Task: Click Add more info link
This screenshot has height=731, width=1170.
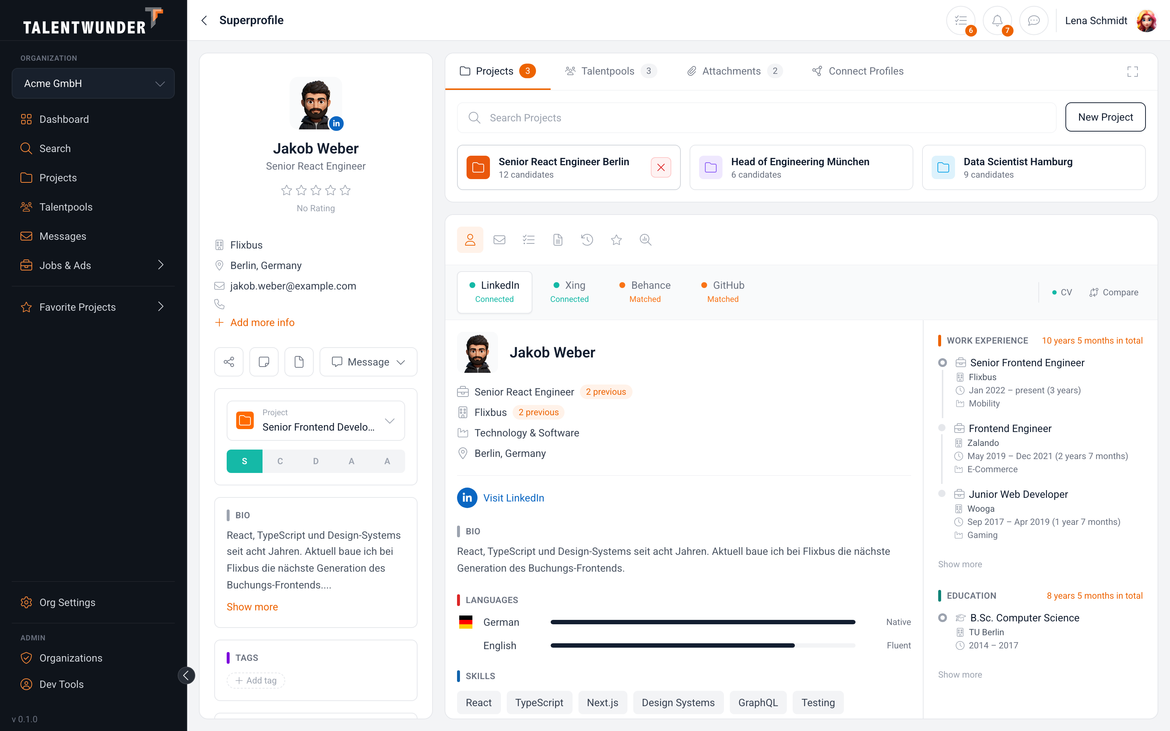Action: pos(255,322)
